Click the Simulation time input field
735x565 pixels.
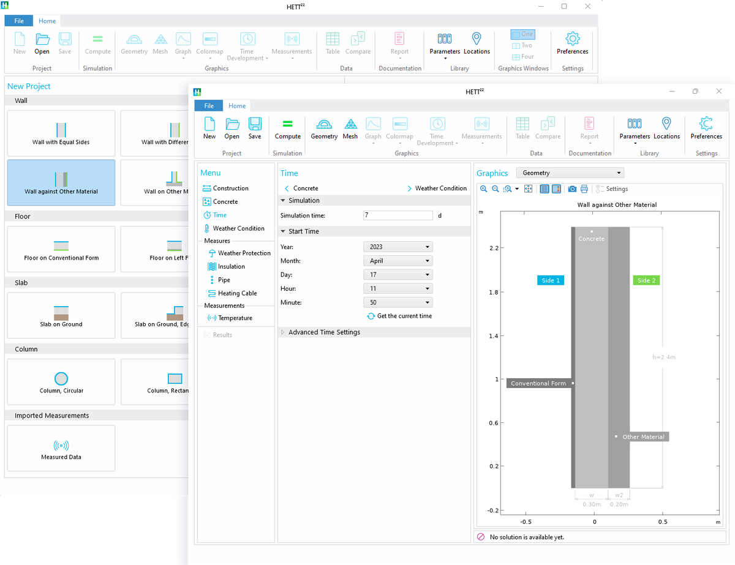coord(398,215)
